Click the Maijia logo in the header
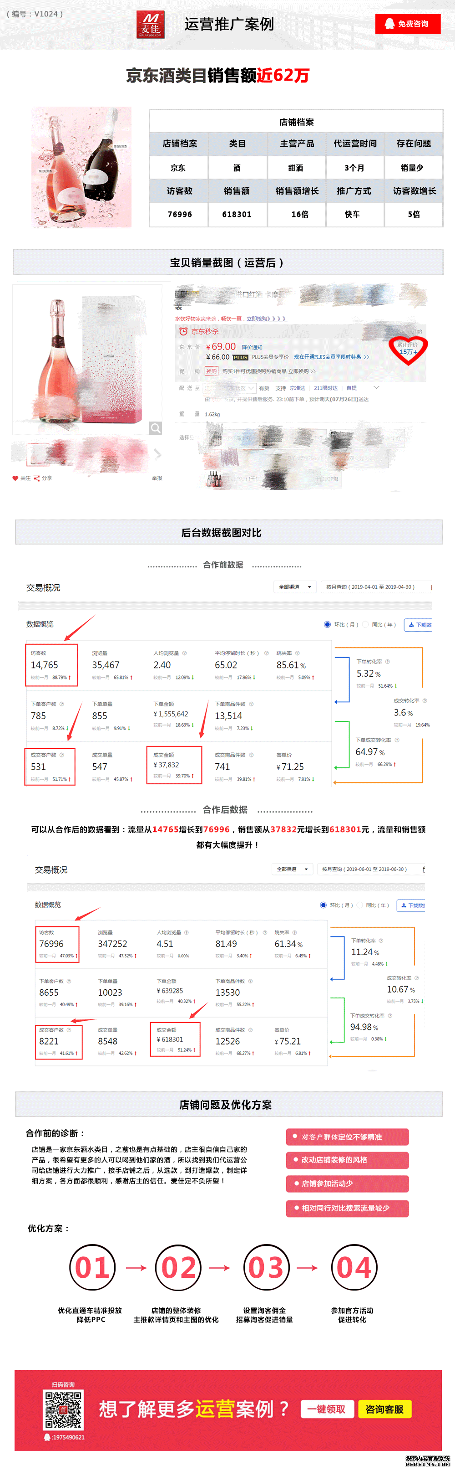This screenshot has height=1471, width=455. point(151,25)
